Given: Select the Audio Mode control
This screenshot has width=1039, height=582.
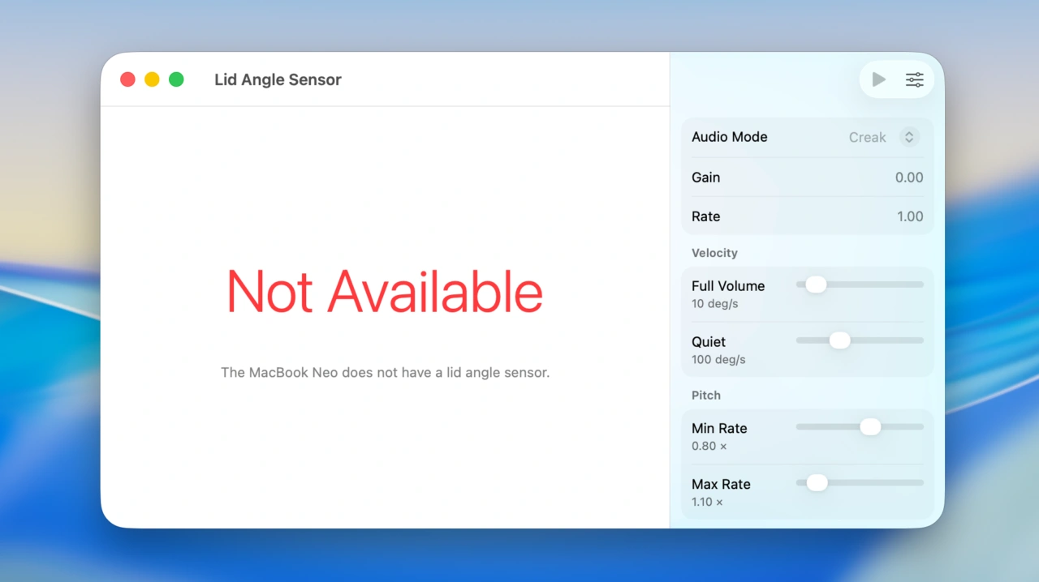Looking at the screenshot, I should click(x=729, y=137).
